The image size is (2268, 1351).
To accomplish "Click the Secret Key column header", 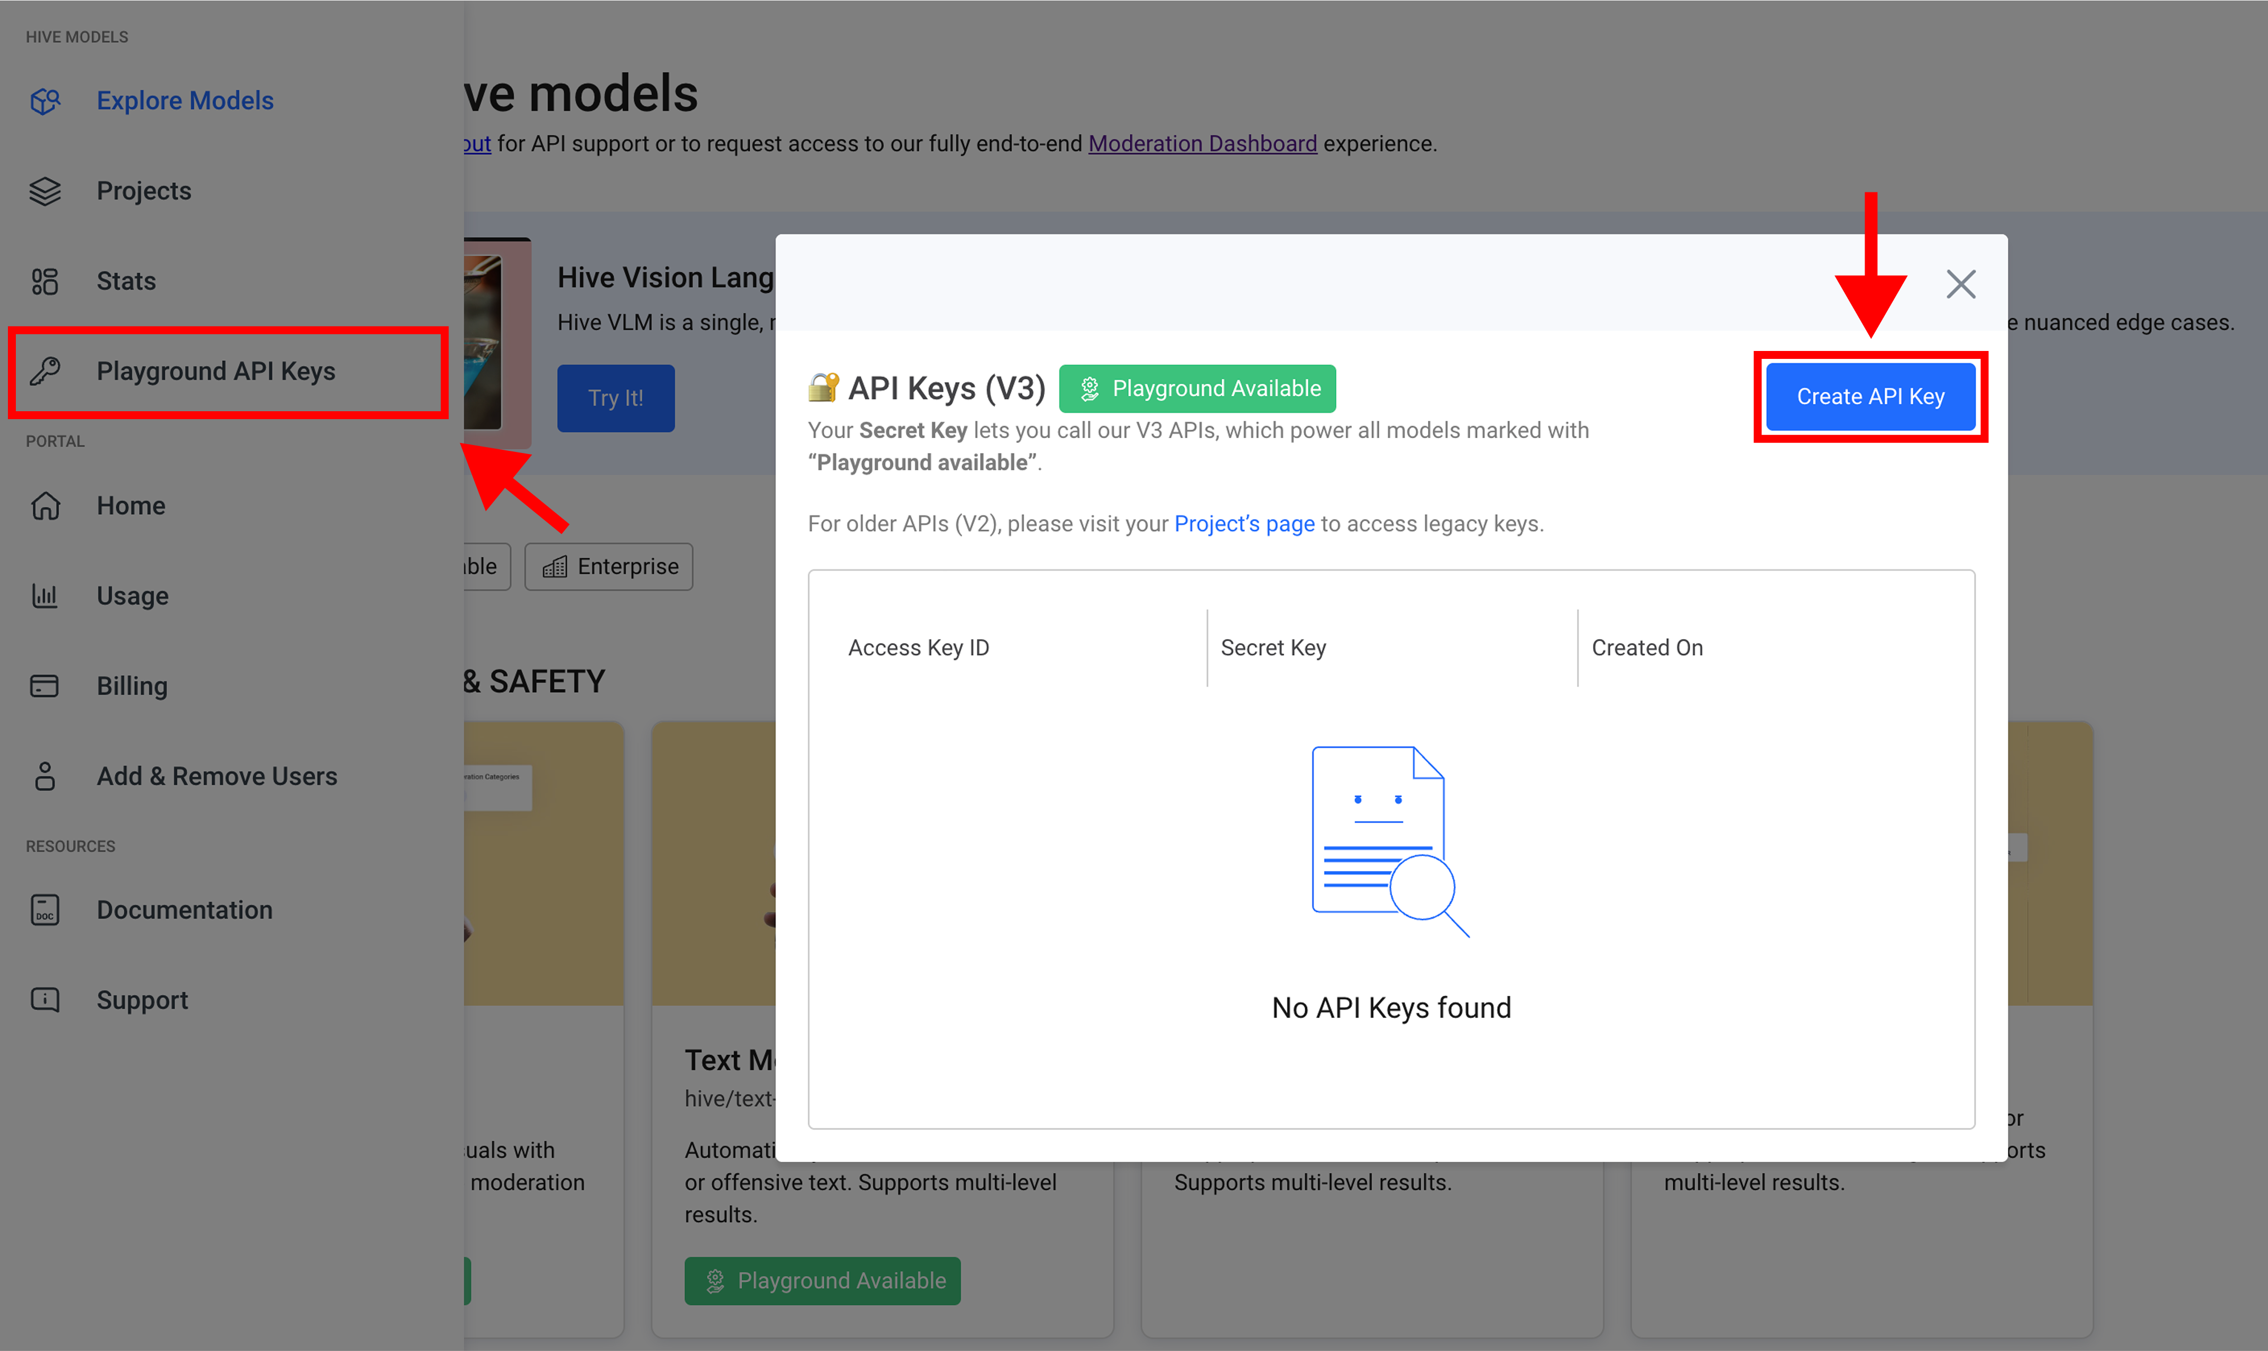I will pyautogui.click(x=1273, y=647).
